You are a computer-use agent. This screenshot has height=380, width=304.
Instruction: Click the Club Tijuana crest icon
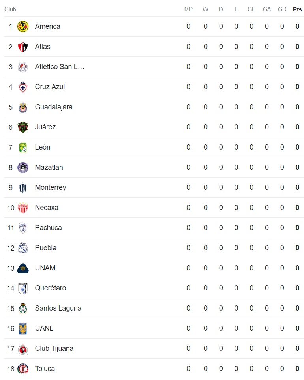[23, 348]
